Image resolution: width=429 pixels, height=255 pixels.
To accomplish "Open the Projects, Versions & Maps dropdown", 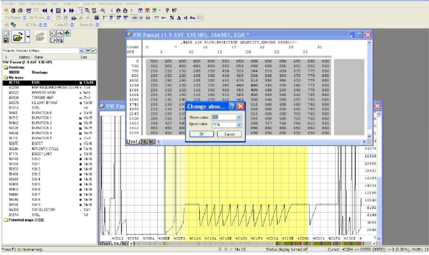I will tap(81, 51).
